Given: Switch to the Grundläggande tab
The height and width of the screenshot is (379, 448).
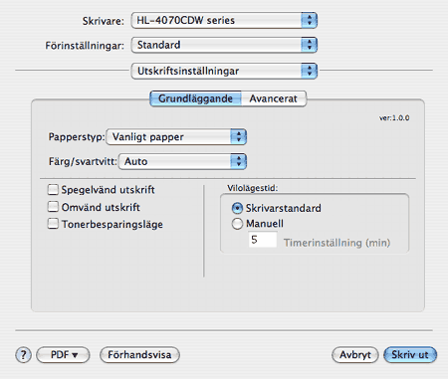Looking at the screenshot, I should pos(195,98).
